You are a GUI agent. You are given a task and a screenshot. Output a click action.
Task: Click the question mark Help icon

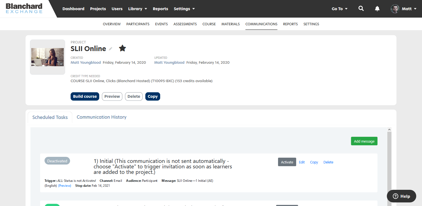396,196
